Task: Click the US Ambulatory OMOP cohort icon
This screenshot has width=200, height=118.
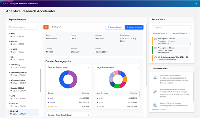Action: coord(155,57)
